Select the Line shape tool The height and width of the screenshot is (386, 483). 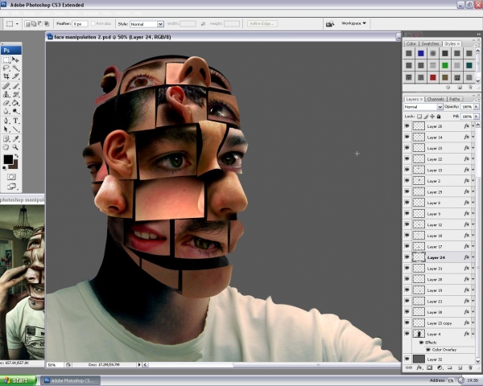[15, 129]
